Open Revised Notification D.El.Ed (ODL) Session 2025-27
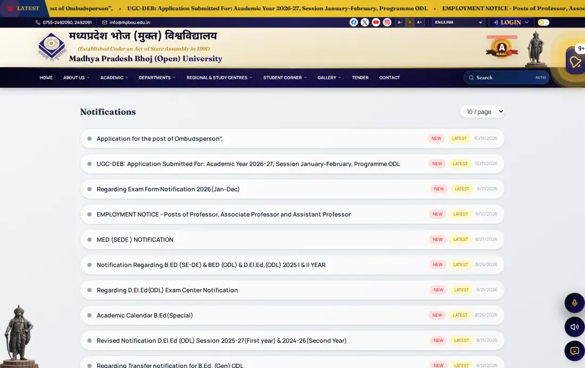This screenshot has width=585, height=368. [x=292, y=340]
